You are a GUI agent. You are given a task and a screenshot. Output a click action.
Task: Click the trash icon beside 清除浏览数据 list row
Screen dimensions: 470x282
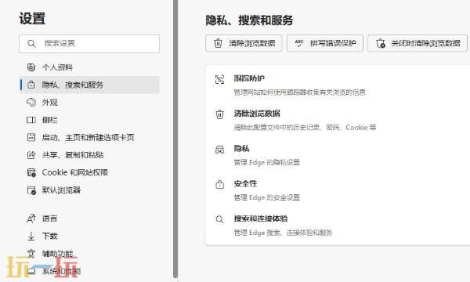(219, 114)
